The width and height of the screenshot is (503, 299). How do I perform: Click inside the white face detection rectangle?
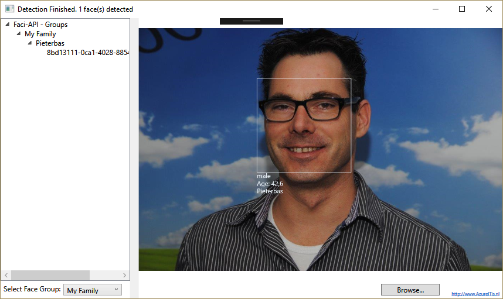pos(304,125)
